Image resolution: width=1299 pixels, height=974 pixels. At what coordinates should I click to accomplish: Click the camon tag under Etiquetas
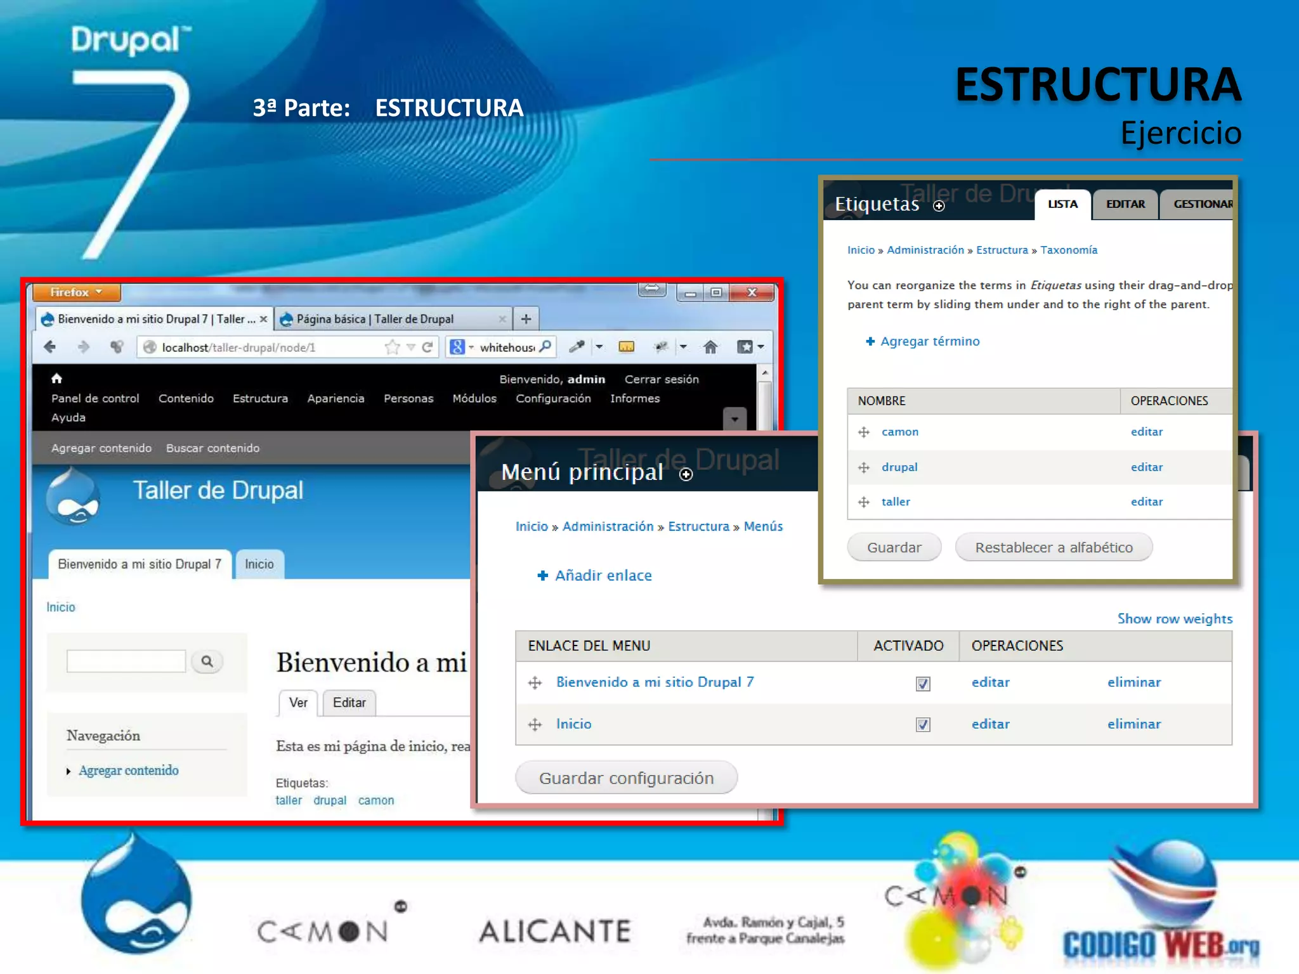click(x=376, y=800)
